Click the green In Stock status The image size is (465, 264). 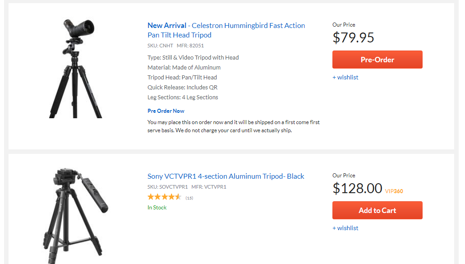[157, 208]
